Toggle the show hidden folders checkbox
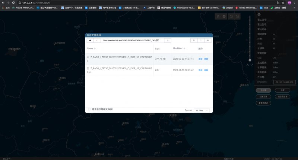The height and width of the screenshot is (160, 298). 89,109
